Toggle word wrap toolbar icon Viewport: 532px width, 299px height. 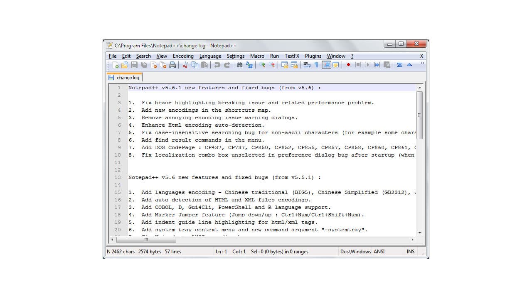pyautogui.click(x=306, y=65)
